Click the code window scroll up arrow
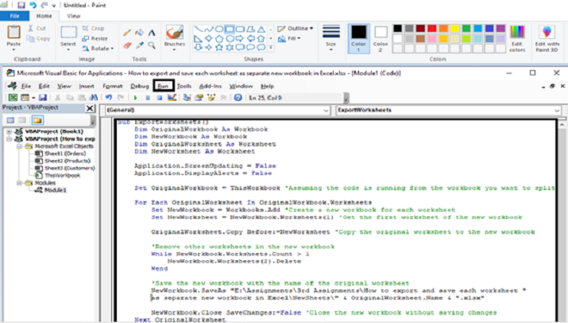 [x=562, y=125]
